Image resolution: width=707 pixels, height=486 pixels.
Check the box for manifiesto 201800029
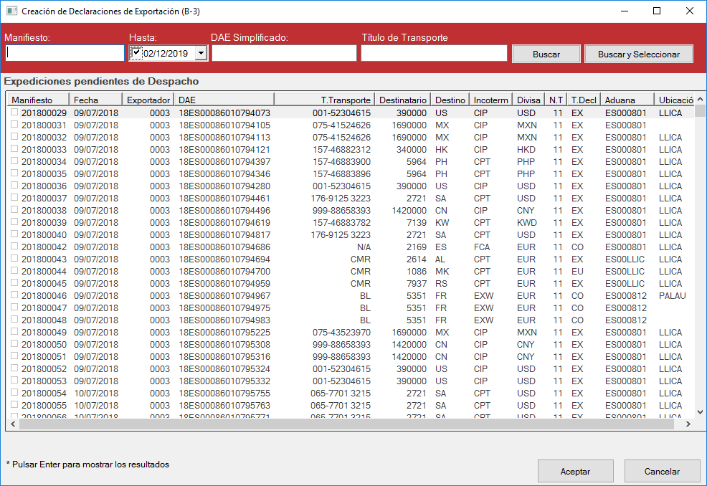pyautogui.click(x=14, y=113)
